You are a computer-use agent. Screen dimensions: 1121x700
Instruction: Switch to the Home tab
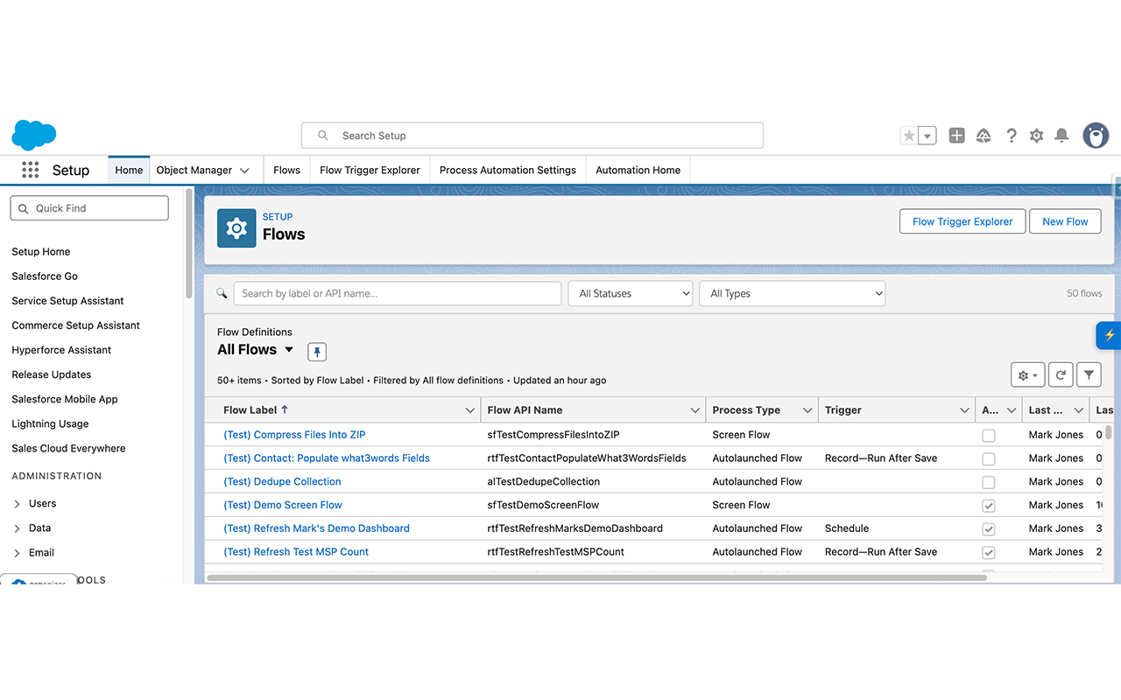(129, 171)
